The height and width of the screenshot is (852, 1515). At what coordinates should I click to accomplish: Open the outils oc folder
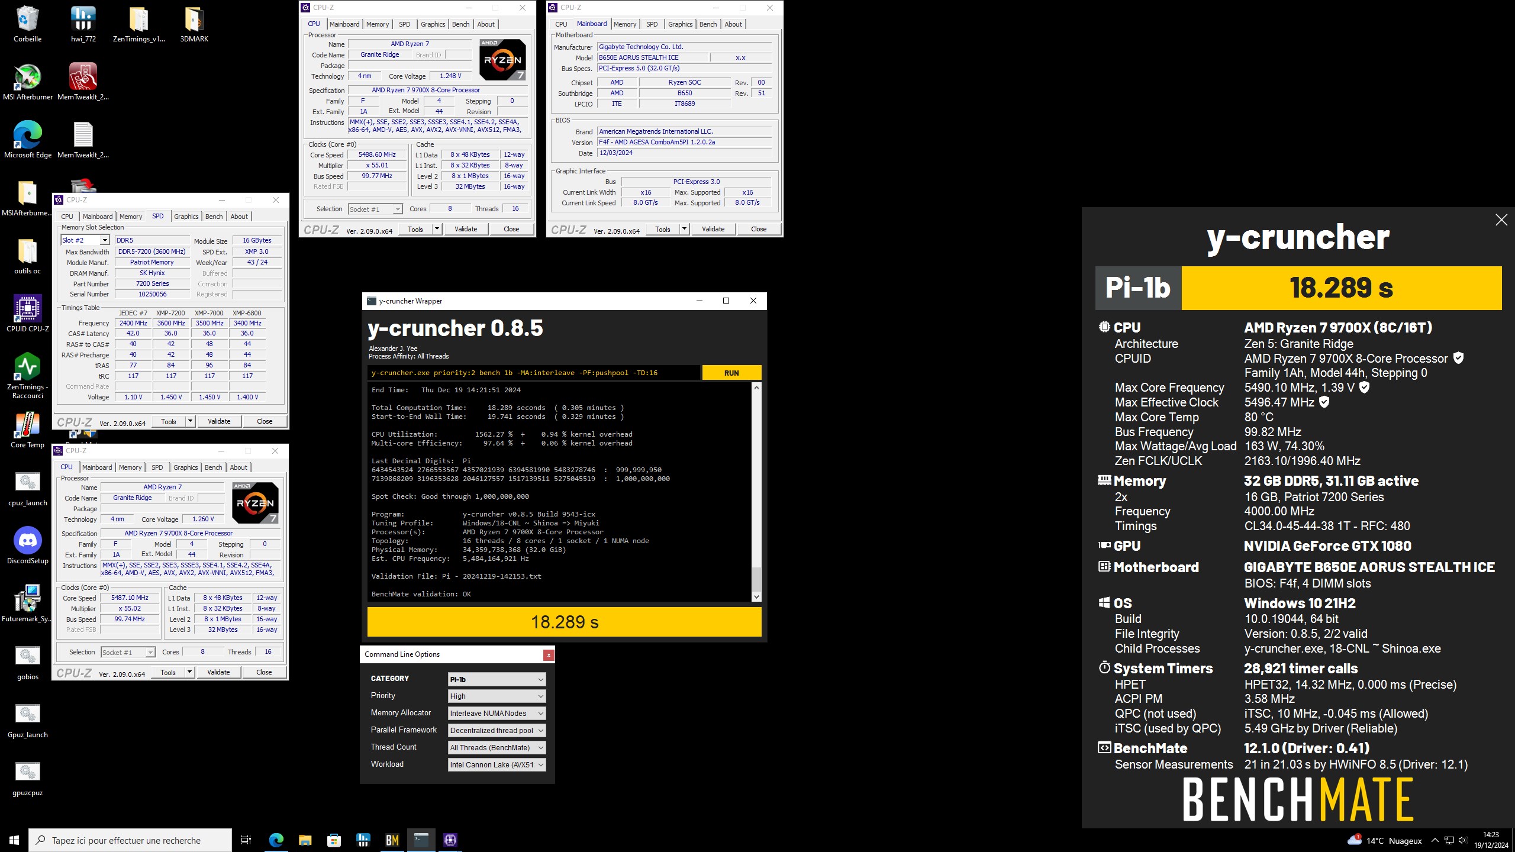(x=27, y=256)
